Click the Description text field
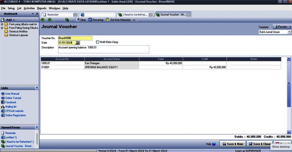The image size is (292, 152). point(103,49)
